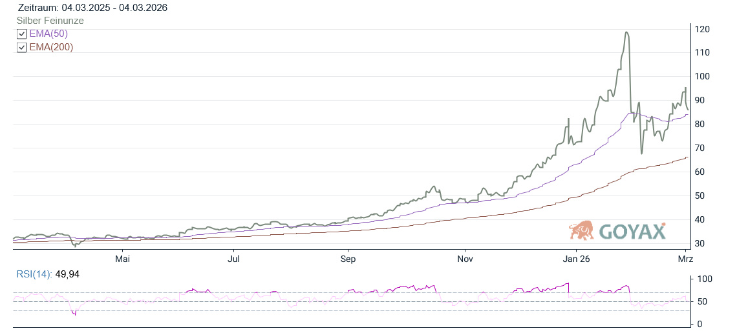Image resolution: width=737 pixels, height=331 pixels.
Task: Click the Mrz marker on time axis
Action: [685, 259]
